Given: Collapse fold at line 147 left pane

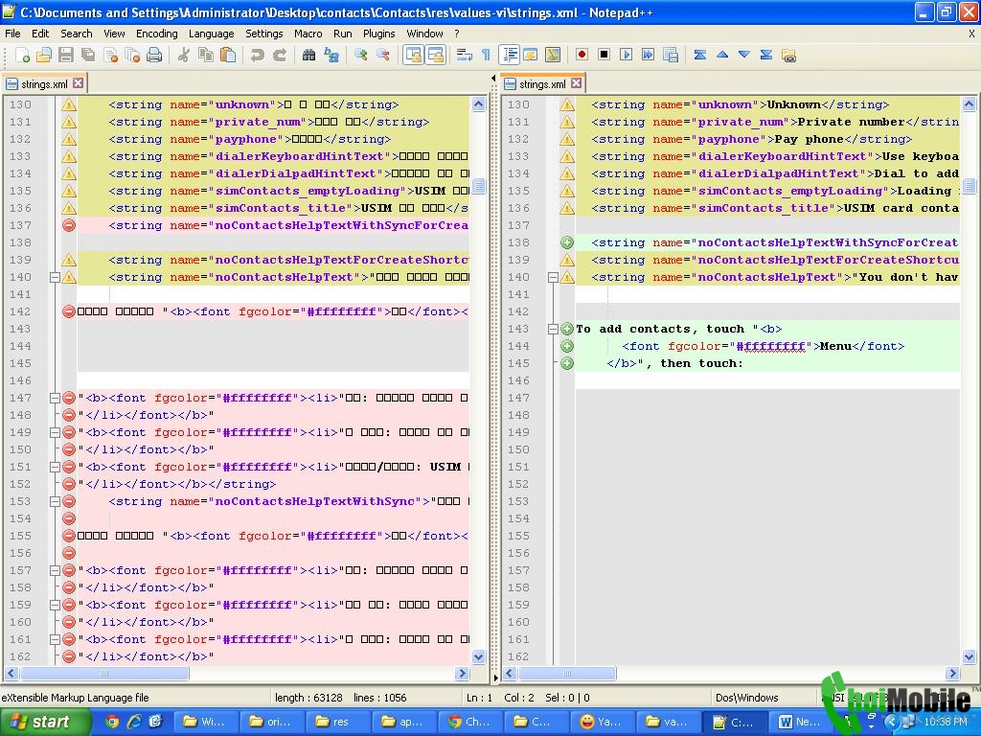Looking at the screenshot, I should tap(55, 398).
